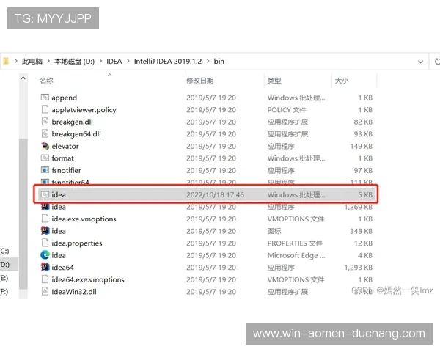Expand the chevron after 此电脑 in the address bar

[48, 61]
